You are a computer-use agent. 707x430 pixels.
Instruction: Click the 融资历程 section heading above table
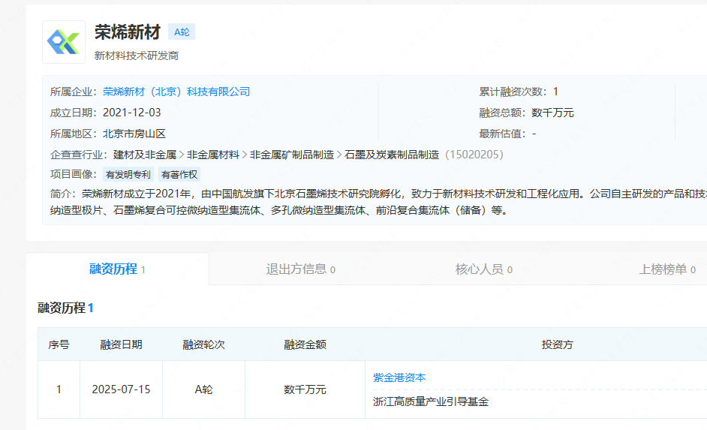[65, 308]
